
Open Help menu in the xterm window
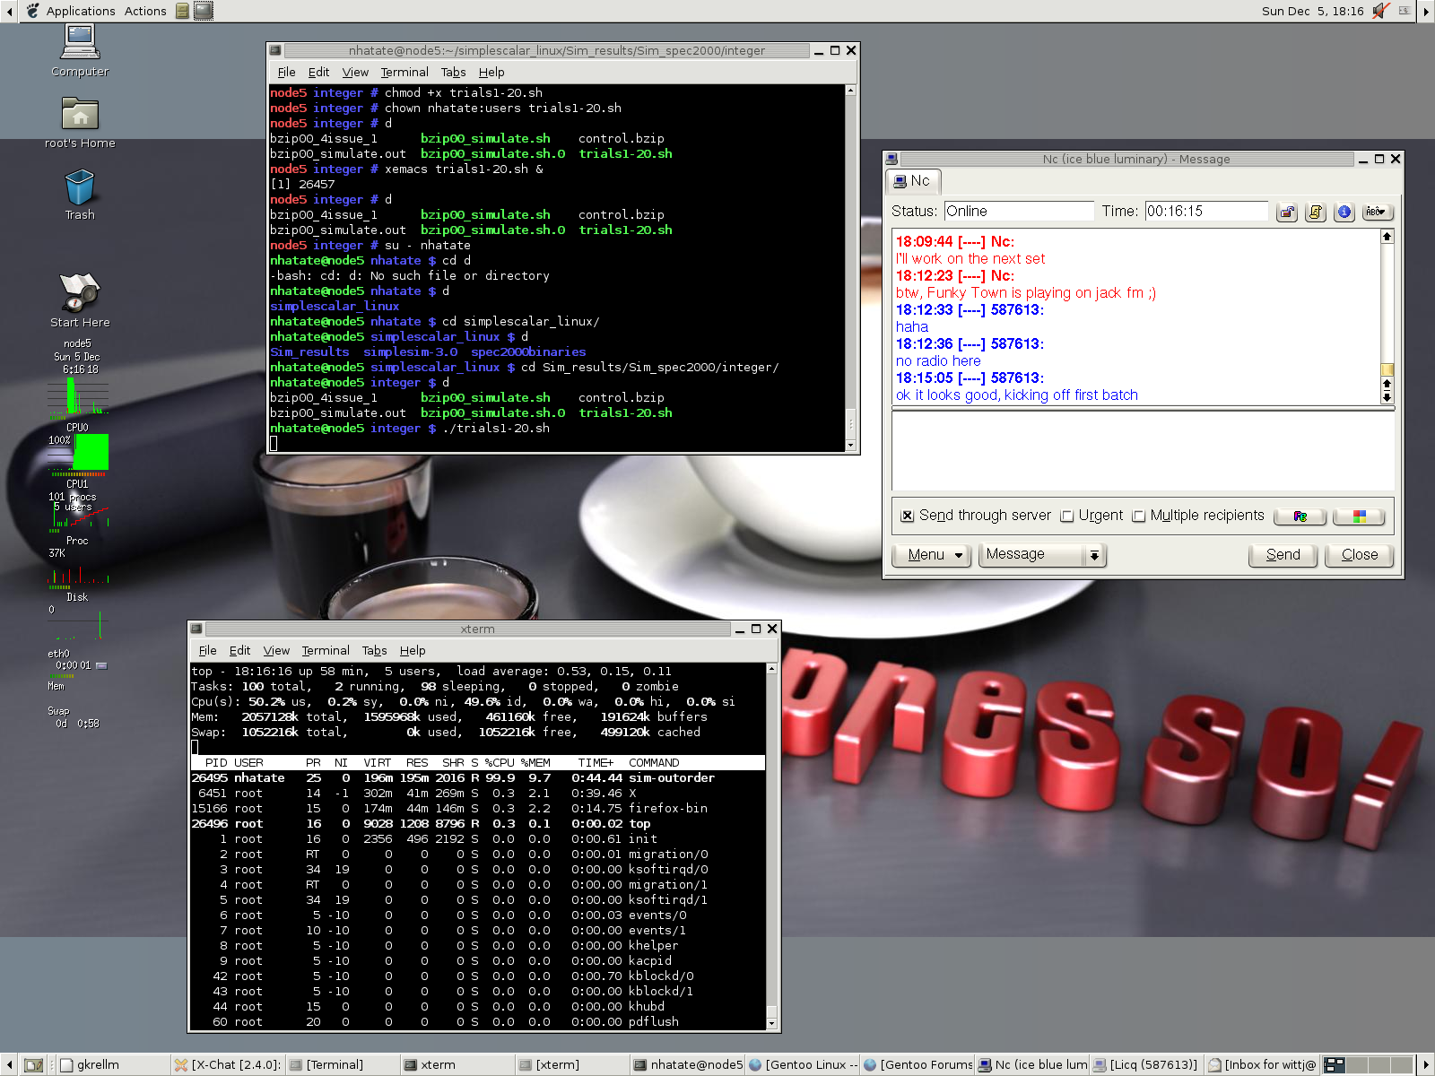(x=413, y=650)
